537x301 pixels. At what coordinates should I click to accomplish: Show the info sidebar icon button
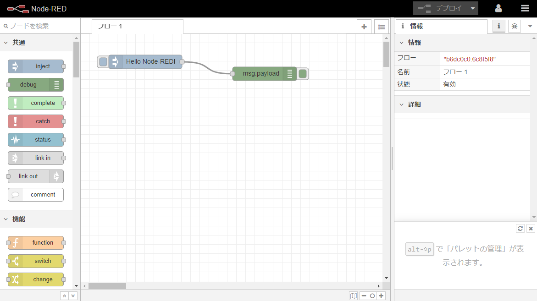498,26
